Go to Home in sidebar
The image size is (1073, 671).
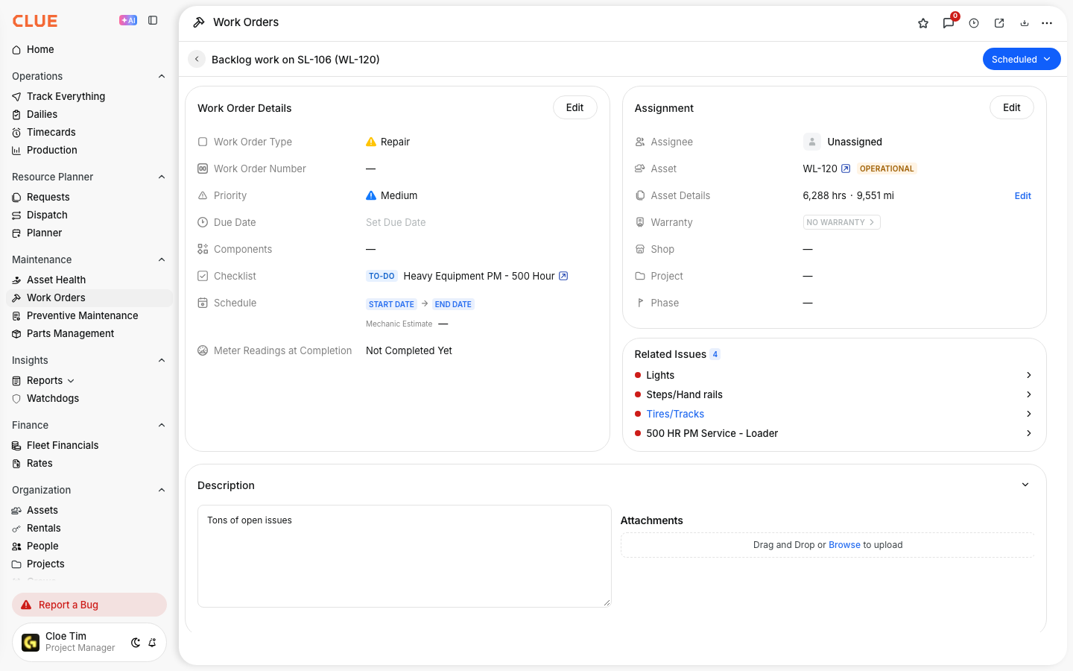[40, 49]
